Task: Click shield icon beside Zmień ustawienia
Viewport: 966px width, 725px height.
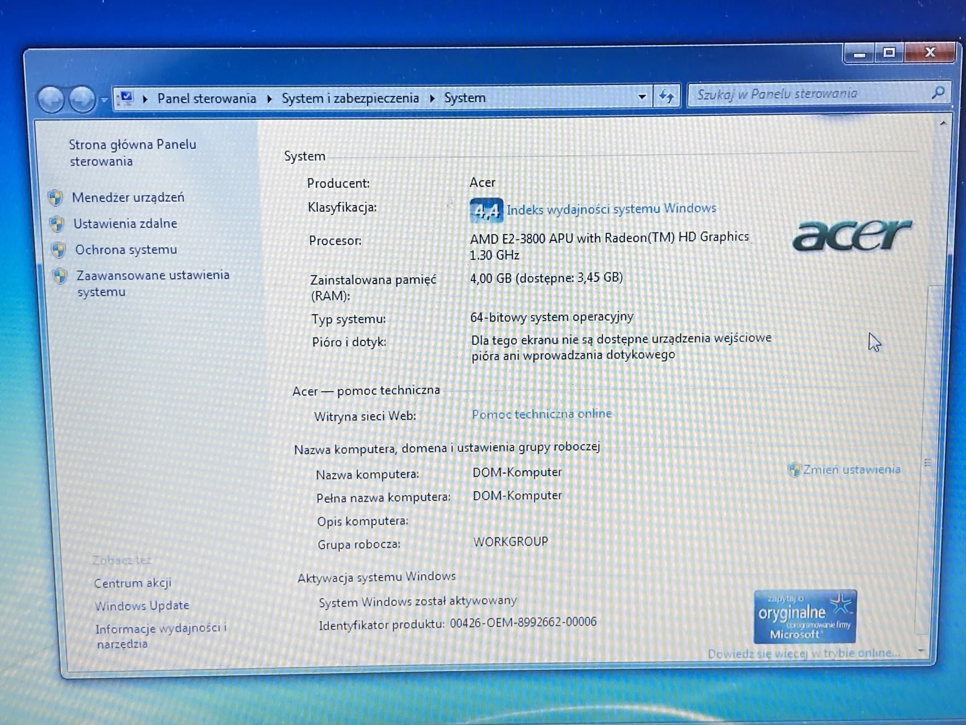Action: 795,469
